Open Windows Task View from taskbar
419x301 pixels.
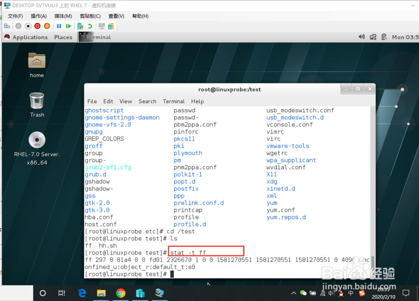[62, 293]
